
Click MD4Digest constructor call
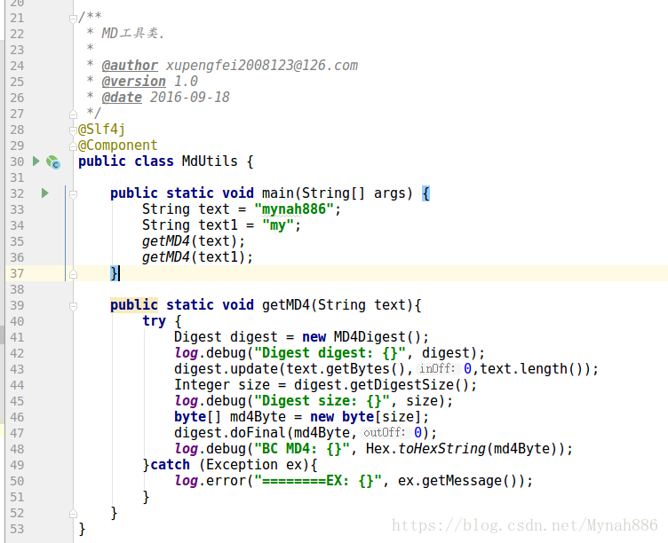pos(377,337)
